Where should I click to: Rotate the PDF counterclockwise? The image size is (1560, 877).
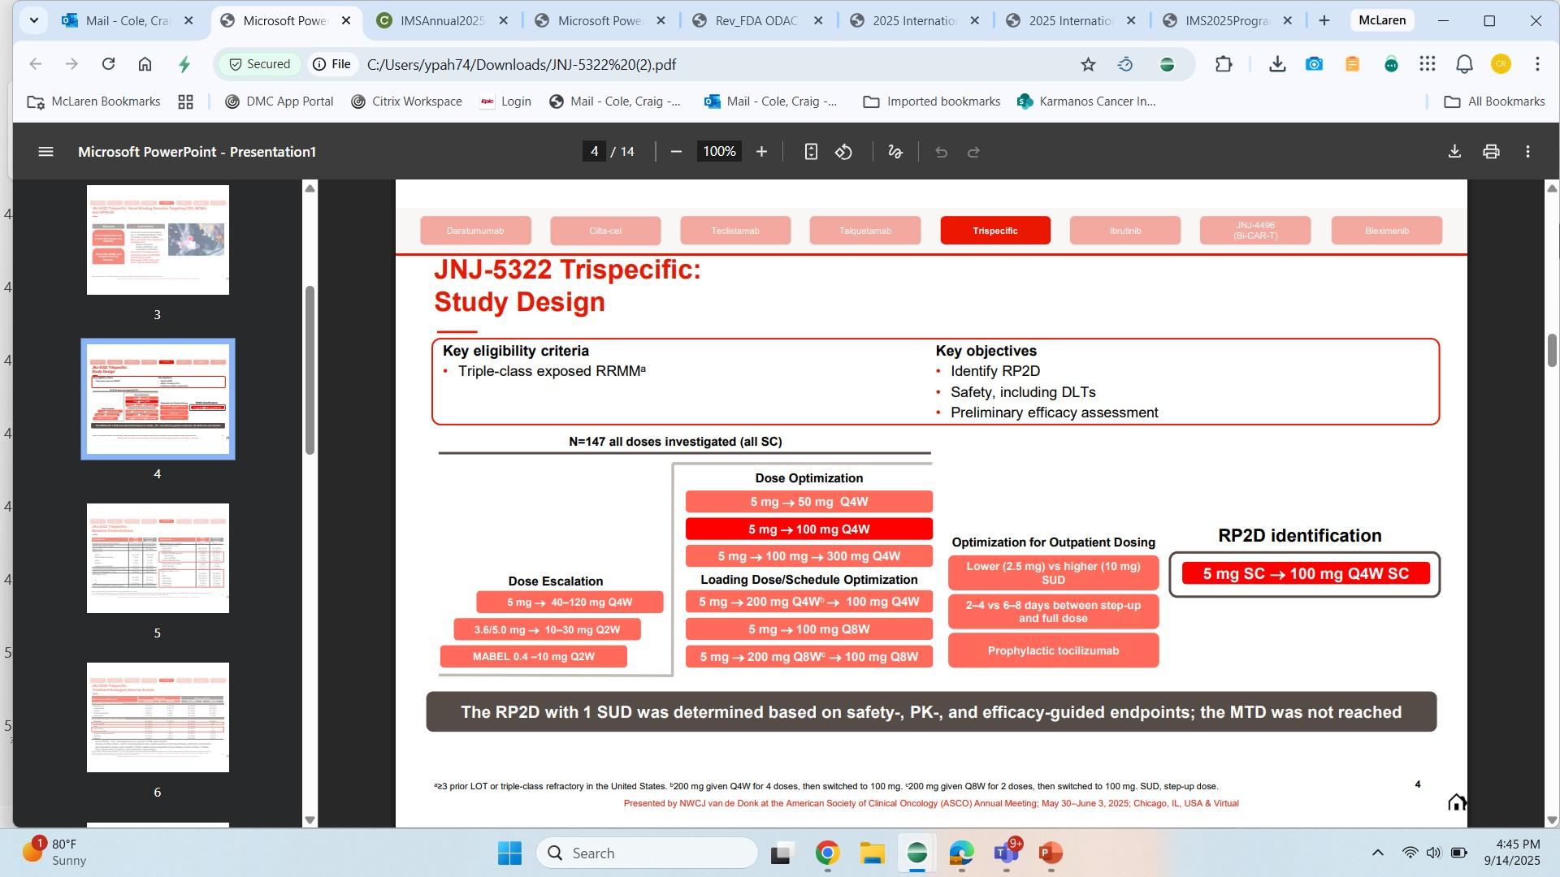click(x=843, y=152)
